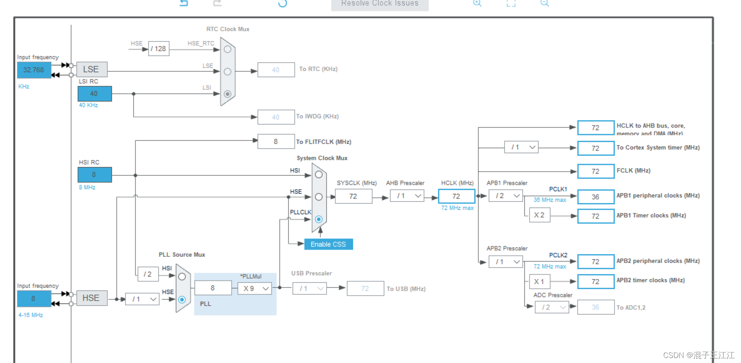Screen dimensions: 741x363
Task: Click the APB2 peripheral clocks value box
Action: coord(596,261)
